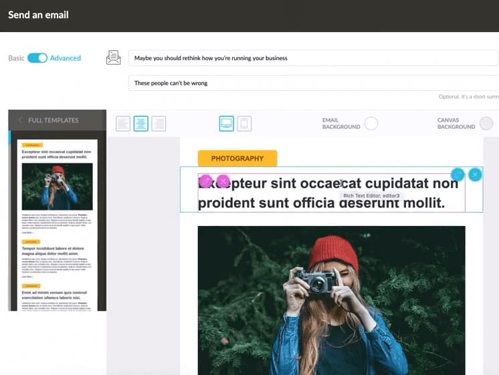This screenshot has height=375, width=499.
Task: Open the Canvas Background color picker
Action: pyautogui.click(x=486, y=124)
